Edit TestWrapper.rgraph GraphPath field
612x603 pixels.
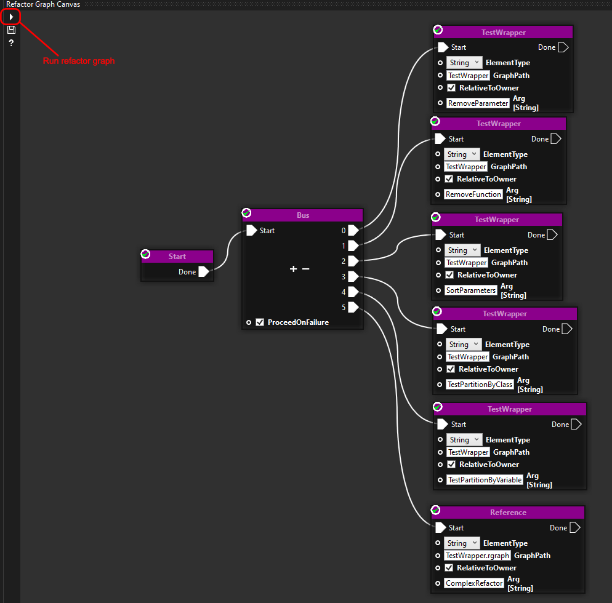click(477, 556)
